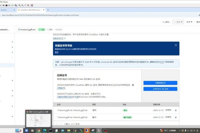The height and width of the screenshot is (133, 200).
Task: Switch to the Outlook browser tab
Action: point(6,10)
